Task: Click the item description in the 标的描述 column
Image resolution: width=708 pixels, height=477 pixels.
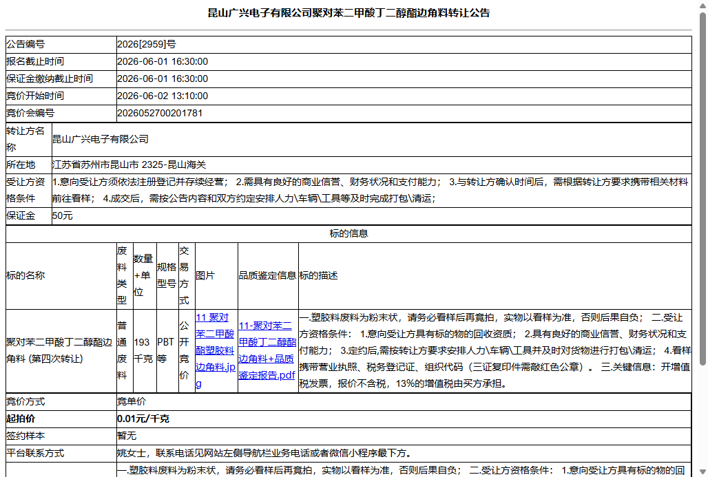Action: point(495,350)
